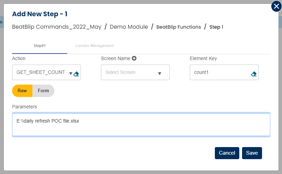The height and width of the screenshot is (174, 282).
Task: Go to BeatBlip Commands_2022_May breadcrumb
Action: (57, 27)
